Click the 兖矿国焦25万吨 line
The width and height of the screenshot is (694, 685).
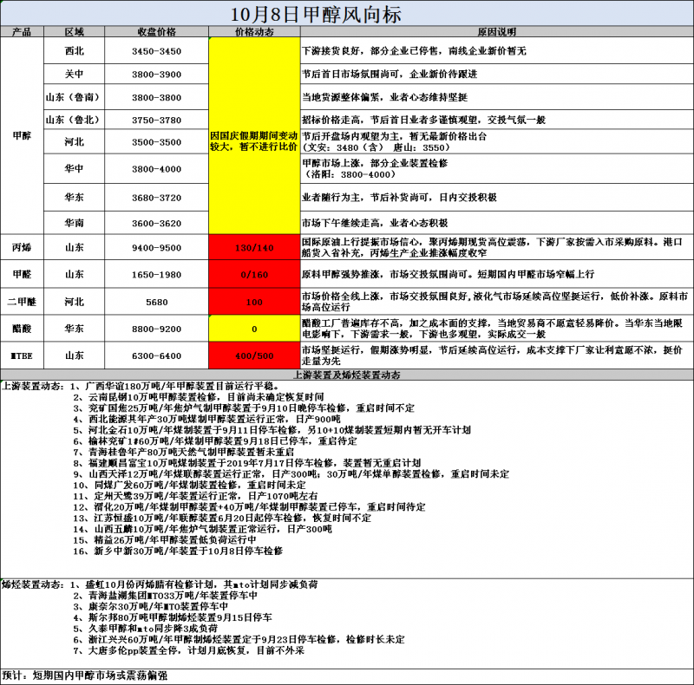coord(244,408)
